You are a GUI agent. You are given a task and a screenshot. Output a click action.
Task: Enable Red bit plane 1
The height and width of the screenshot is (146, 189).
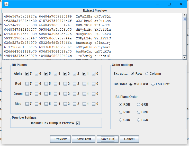(x=84, y=84)
